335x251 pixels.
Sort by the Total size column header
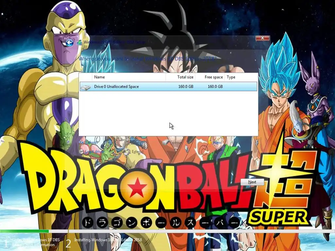click(181, 77)
